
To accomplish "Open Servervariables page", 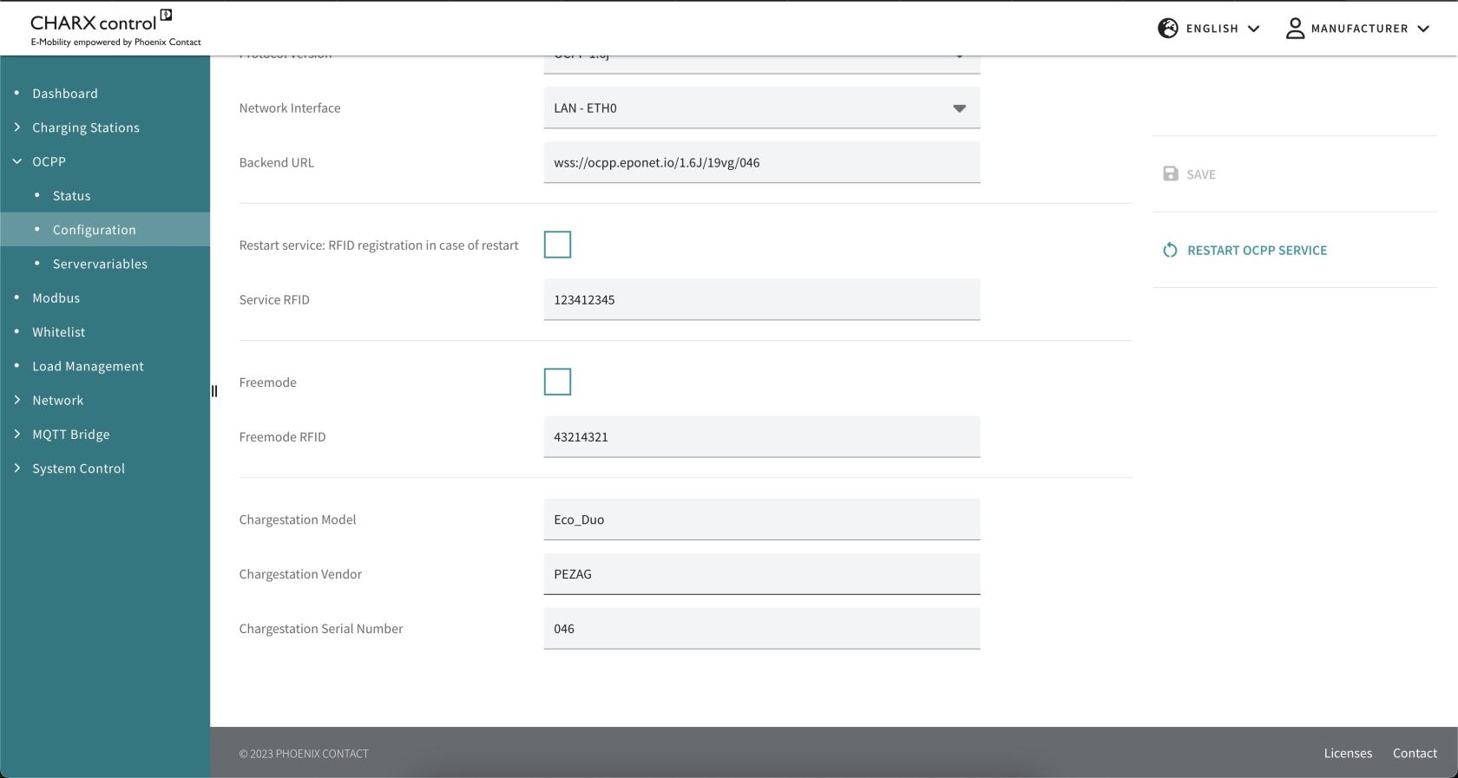I will [x=100, y=264].
